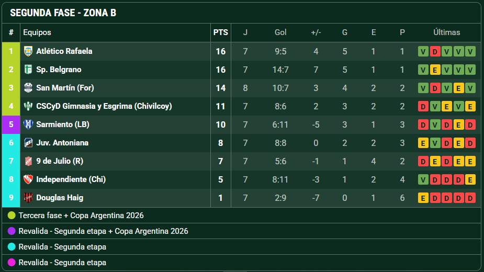Viewport: 484px width, 272px height.
Task: Open the Douglas Haig team link
Action: (60, 198)
